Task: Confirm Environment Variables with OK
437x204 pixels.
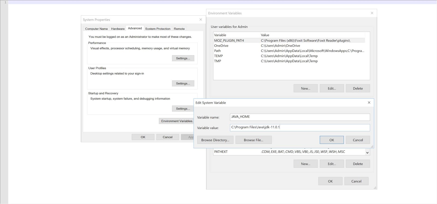Action: click(x=330, y=181)
